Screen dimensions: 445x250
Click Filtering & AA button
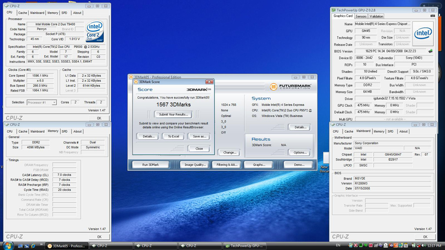tap(227, 164)
